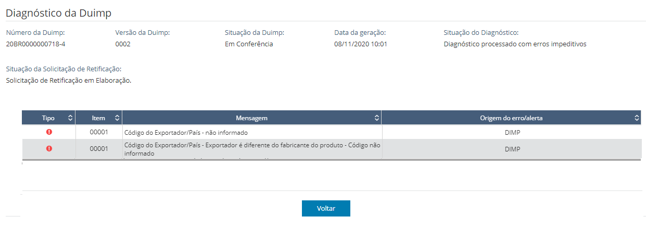Click the DIMP origin cell in the first row
646x242 pixels.
click(x=512, y=133)
